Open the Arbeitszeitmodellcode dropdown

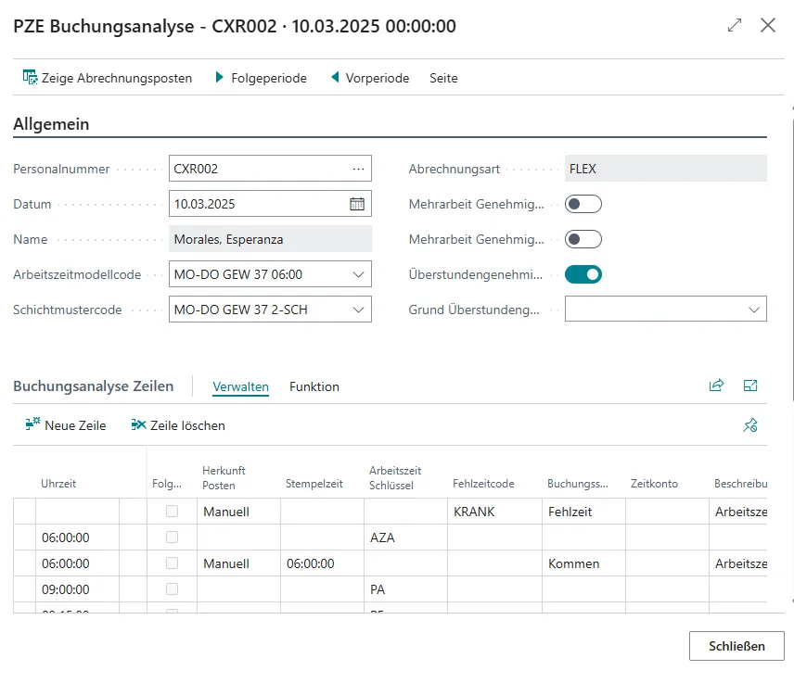(x=359, y=274)
